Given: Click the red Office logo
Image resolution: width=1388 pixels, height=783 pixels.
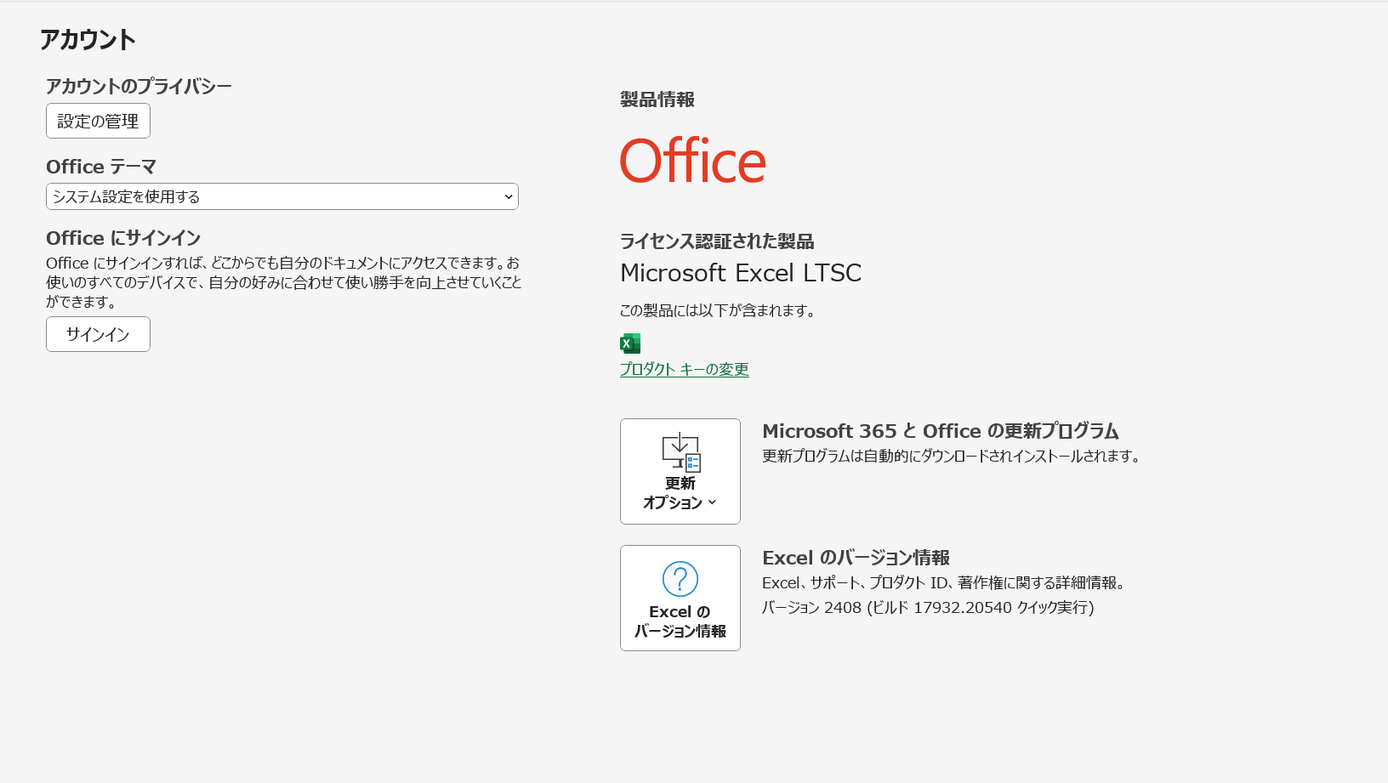Looking at the screenshot, I should [x=693, y=162].
